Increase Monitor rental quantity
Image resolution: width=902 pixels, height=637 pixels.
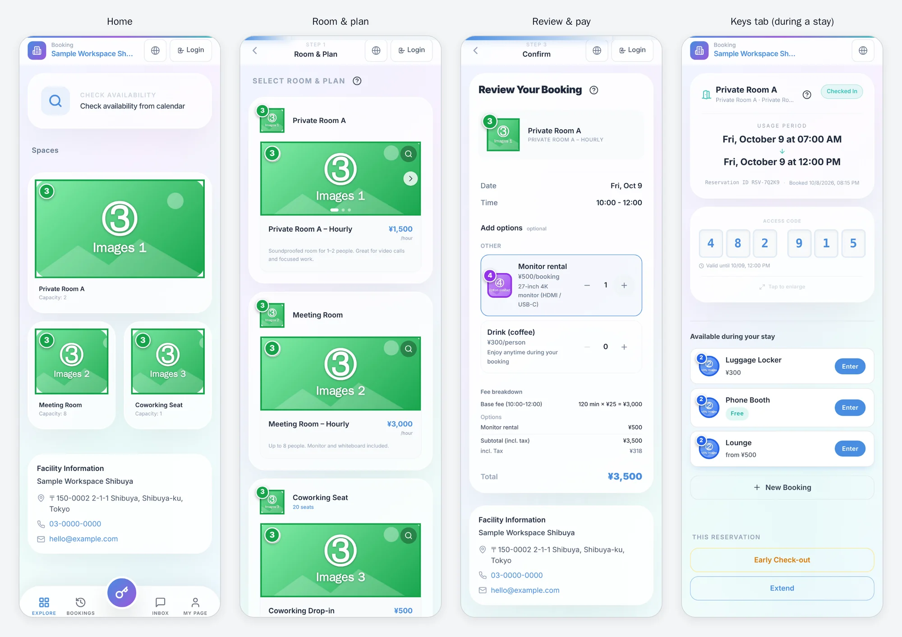tap(624, 285)
